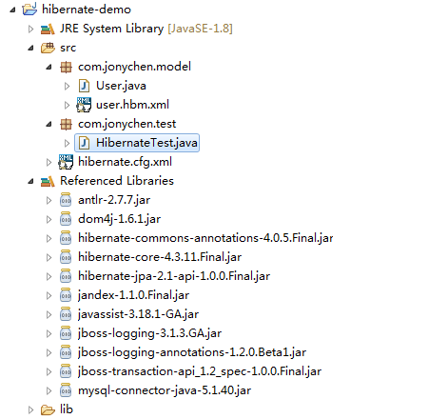The width and height of the screenshot is (428, 419).
Task: Expand the JRE System Library node
Action: click(30, 29)
